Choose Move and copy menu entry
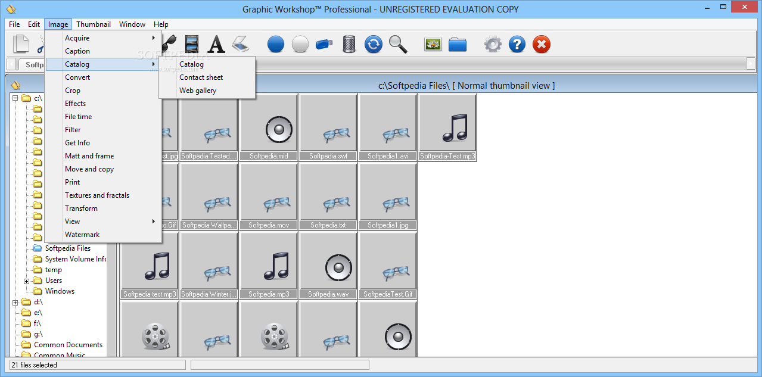Screen dimensions: 762x377 click(103, 169)
